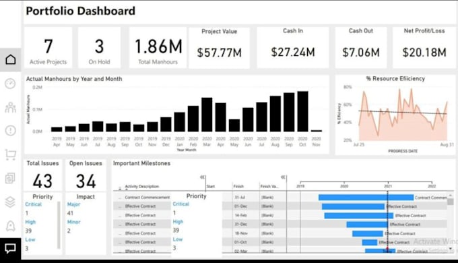Sort by the Finish column header
The width and height of the screenshot is (458, 263).
click(238, 186)
